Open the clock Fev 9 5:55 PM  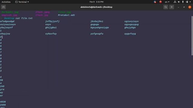pyautogui.click(x=96, y=2)
